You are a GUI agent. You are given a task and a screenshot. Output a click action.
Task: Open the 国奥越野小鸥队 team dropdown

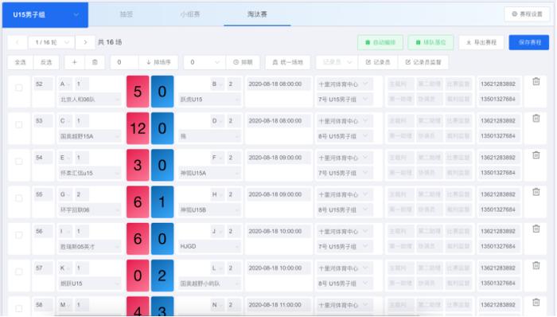click(209, 284)
